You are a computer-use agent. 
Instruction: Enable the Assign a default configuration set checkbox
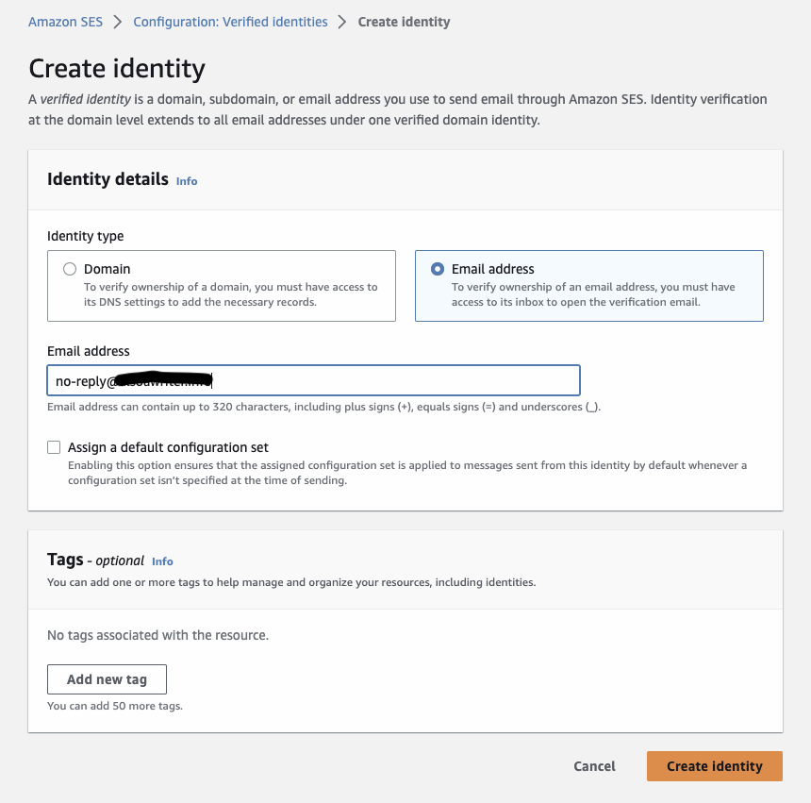(54, 447)
